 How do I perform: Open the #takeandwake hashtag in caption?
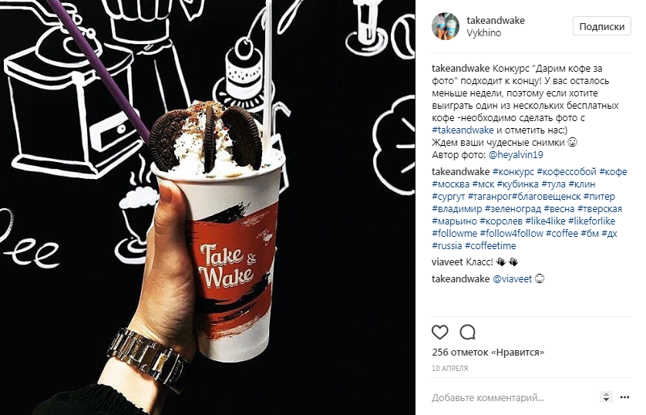click(463, 130)
